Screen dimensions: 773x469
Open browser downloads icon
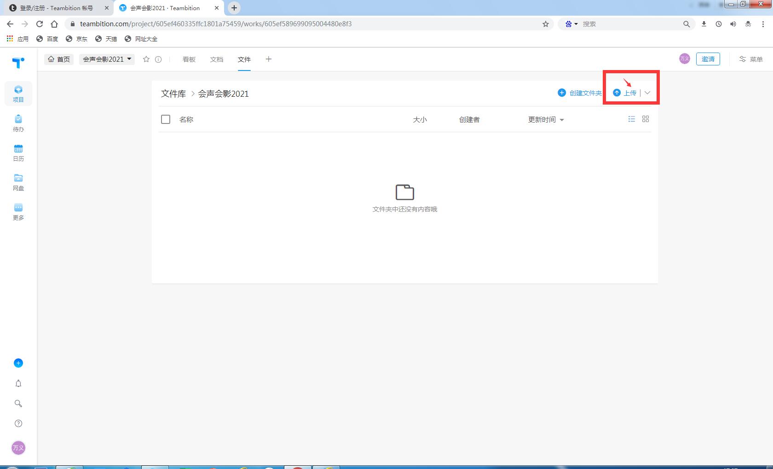[704, 24]
